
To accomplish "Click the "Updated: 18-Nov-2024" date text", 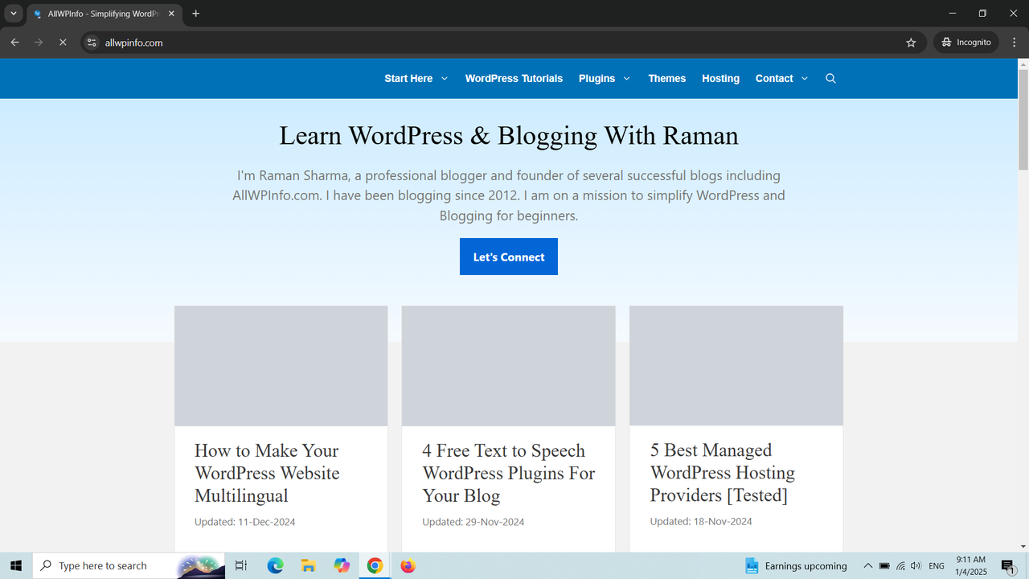I will (701, 521).
